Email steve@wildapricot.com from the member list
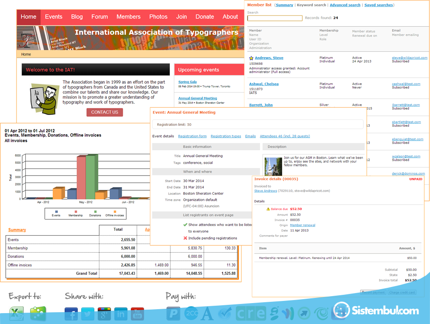 click(410, 58)
